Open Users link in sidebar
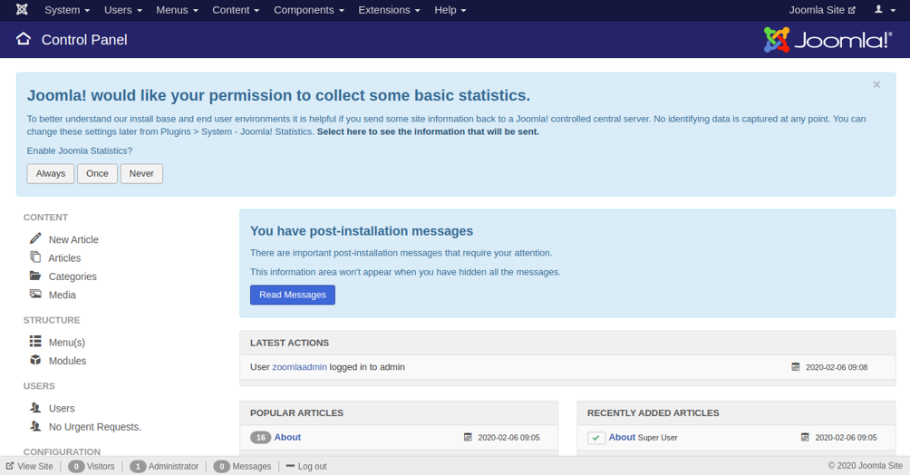 pyautogui.click(x=62, y=408)
